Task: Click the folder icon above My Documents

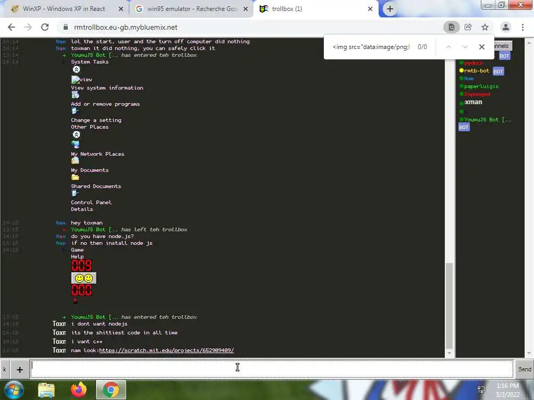Action: pos(75,160)
